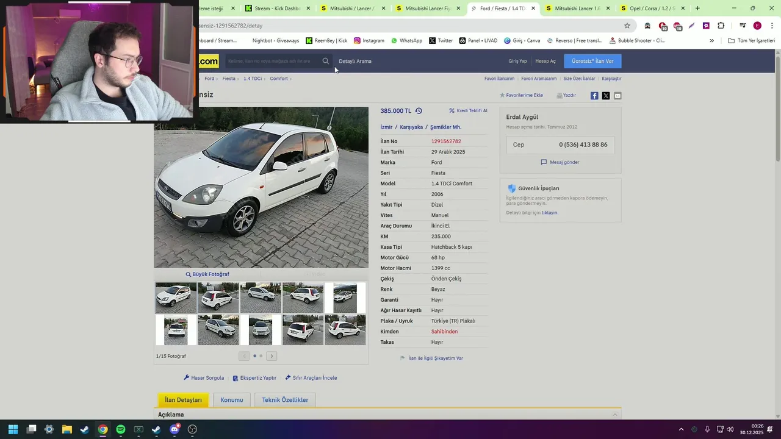Click purple feather extension icon

point(691,26)
